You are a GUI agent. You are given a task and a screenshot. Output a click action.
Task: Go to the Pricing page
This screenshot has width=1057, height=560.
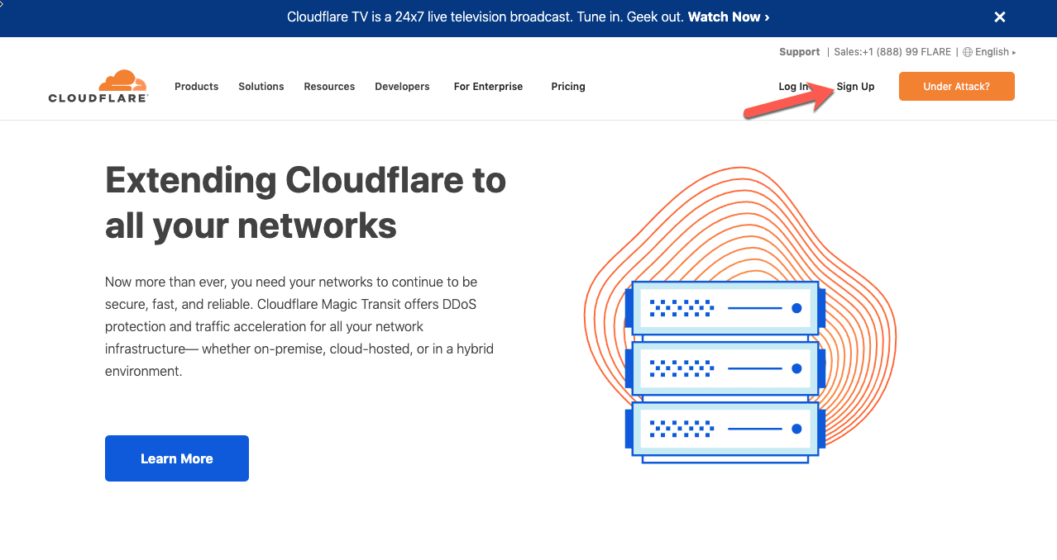[x=568, y=87]
